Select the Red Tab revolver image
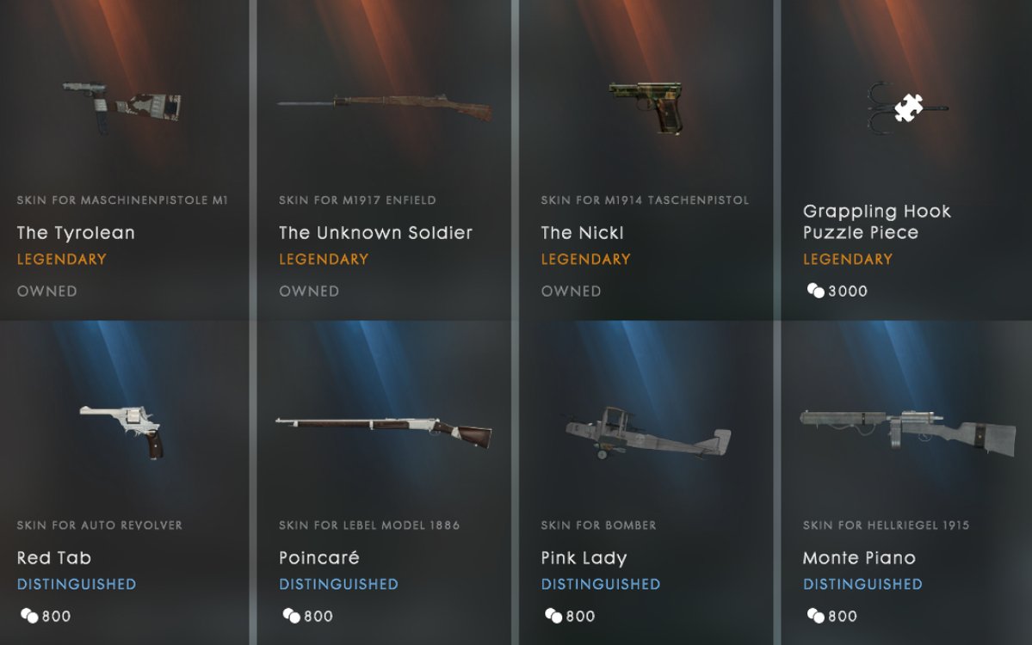The height and width of the screenshot is (645, 1032). point(121,431)
